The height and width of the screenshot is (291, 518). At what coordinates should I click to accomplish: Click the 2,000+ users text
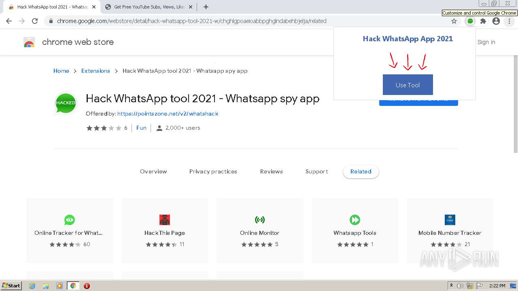point(183,128)
